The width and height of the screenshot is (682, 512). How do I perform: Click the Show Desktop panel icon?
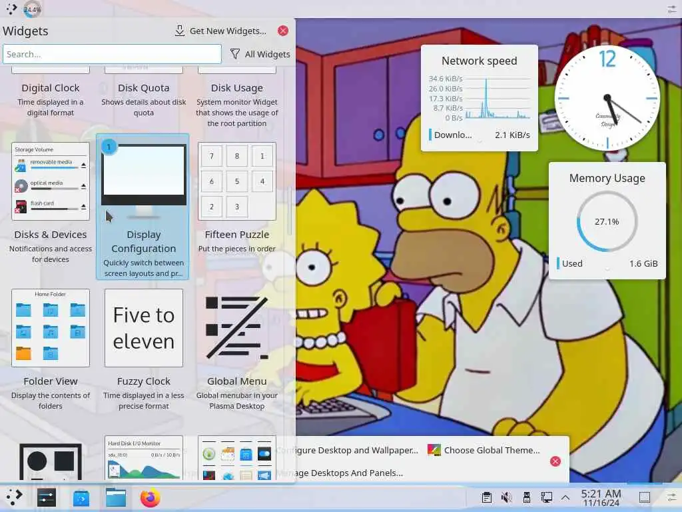pos(645,497)
